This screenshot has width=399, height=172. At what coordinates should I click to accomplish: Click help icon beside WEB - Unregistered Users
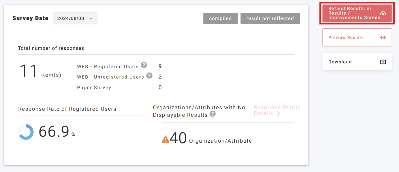(x=149, y=76)
